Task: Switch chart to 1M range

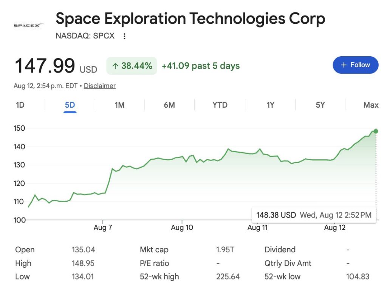Action: pos(120,105)
